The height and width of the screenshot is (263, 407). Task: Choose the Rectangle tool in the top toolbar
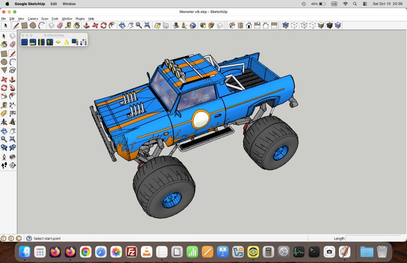click(x=24, y=25)
